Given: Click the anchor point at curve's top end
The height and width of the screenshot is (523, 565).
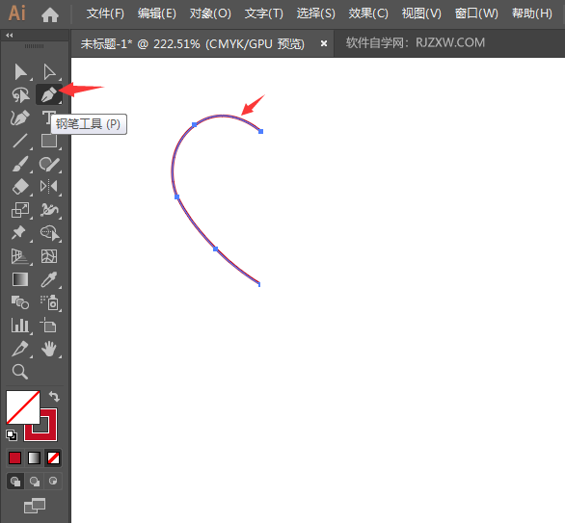Looking at the screenshot, I should (261, 131).
